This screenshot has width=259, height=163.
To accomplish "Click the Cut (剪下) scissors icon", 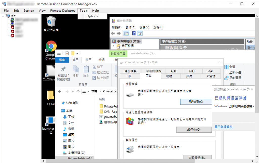I will tap(94, 67).
